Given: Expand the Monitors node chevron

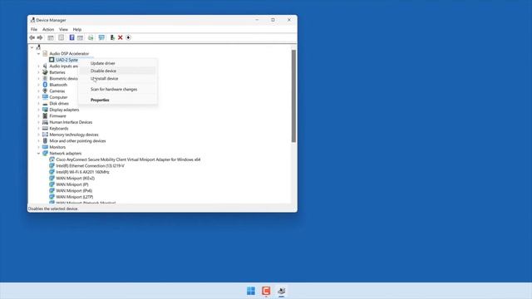Looking at the screenshot, I should tap(38, 147).
